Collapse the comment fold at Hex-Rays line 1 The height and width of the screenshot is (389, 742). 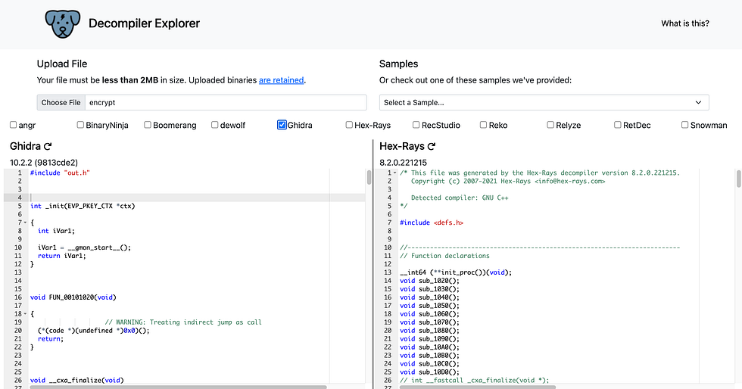click(x=394, y=173)
